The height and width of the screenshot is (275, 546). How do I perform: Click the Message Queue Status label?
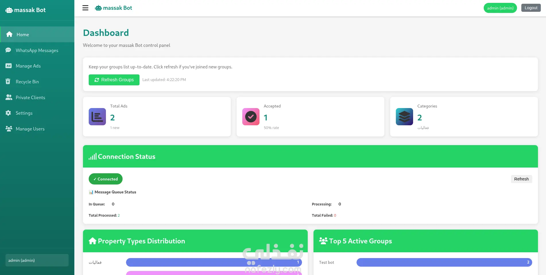(x=115, y=192)
